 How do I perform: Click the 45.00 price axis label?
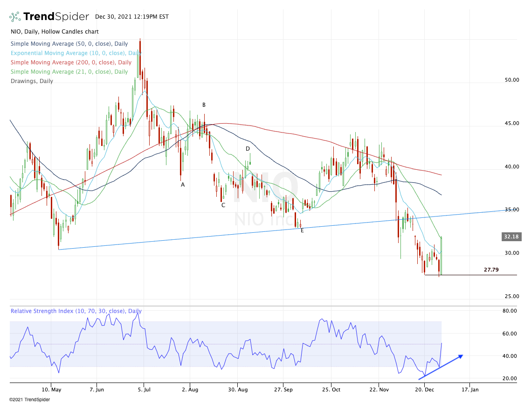(x=512, y=123)
